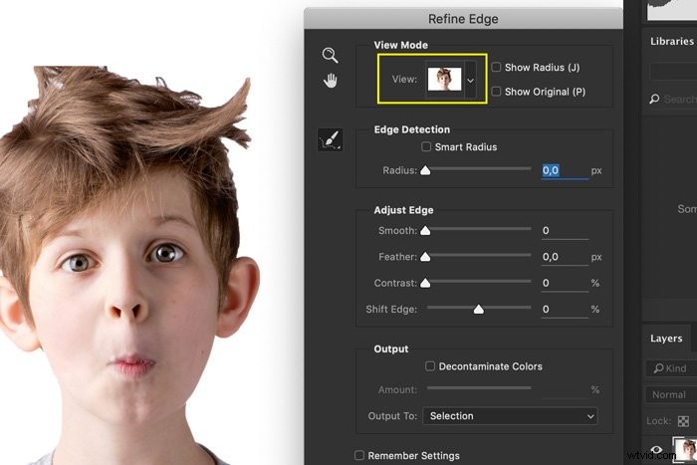Enable Show Radius (J) checkbox
The width and height of the screenshot is (697, 465).
click(496, 67)
